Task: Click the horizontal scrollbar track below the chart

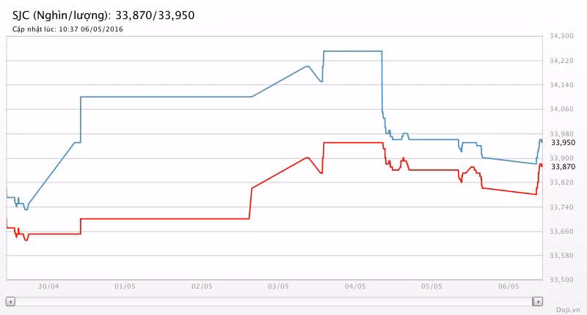Action: [274, 301]
